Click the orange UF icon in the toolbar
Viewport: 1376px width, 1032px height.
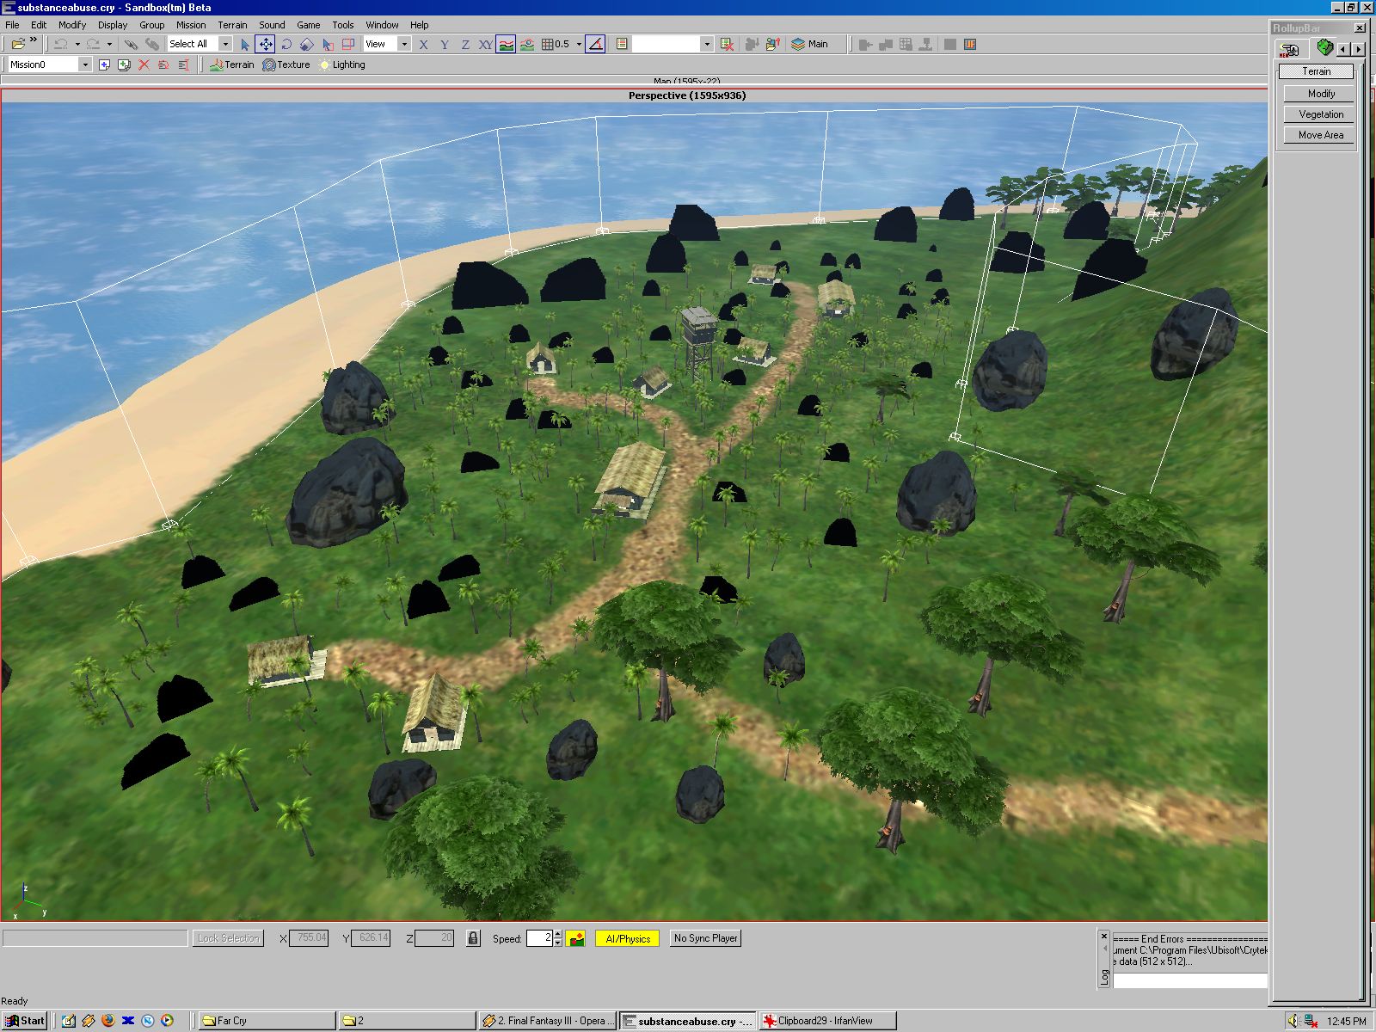coord(970,44)
